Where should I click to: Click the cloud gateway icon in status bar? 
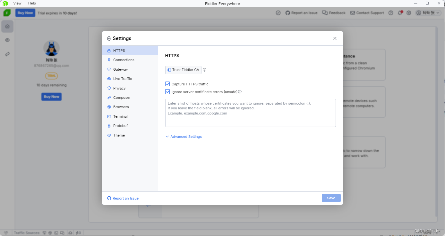coord(70,233)
